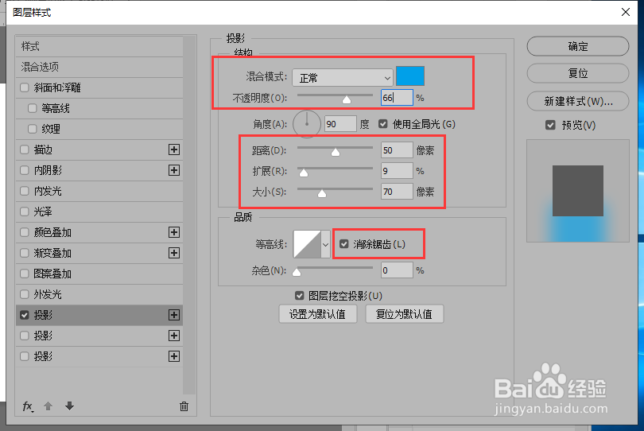Image resolution: width=644 pixels, height=431 pixels.
Task: Click the 杂色 slider handle
Action: coord(297,272)
